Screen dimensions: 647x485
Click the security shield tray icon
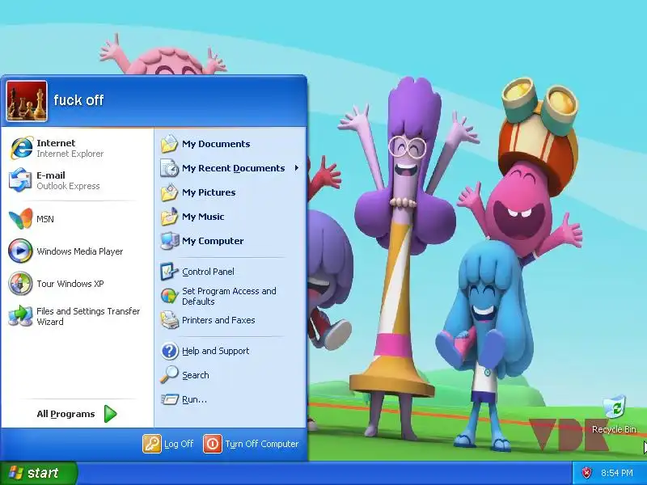[586, 473]
